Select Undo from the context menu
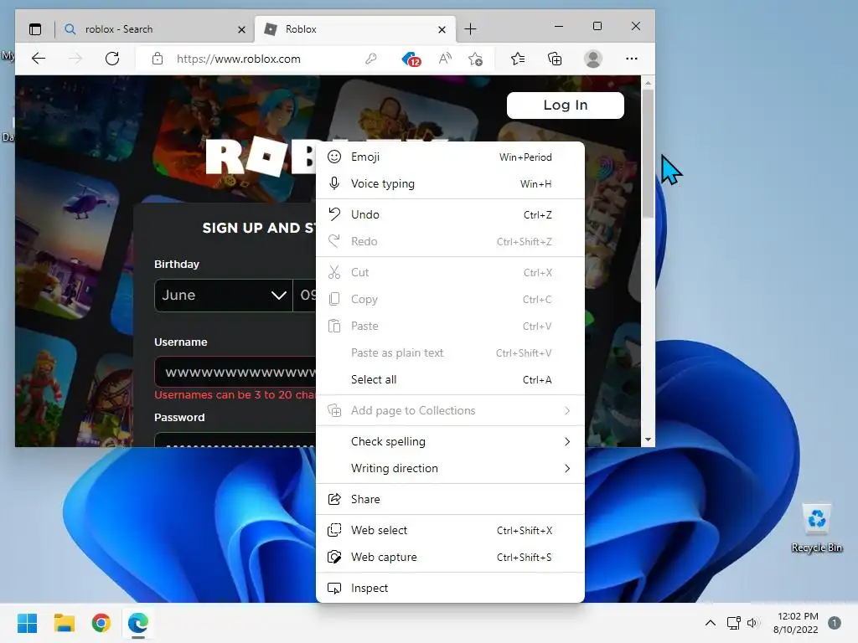 (x=450, y=214)
